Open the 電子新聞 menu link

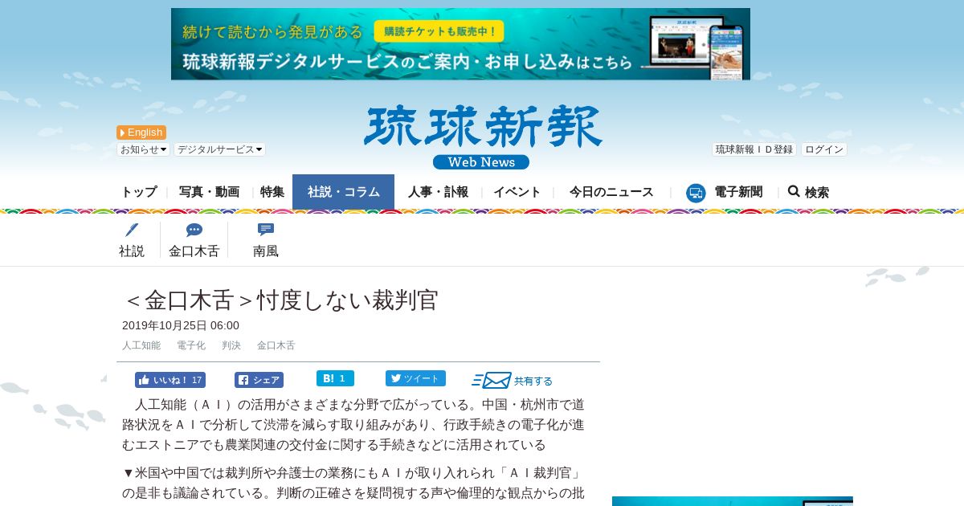coord(738,192)
